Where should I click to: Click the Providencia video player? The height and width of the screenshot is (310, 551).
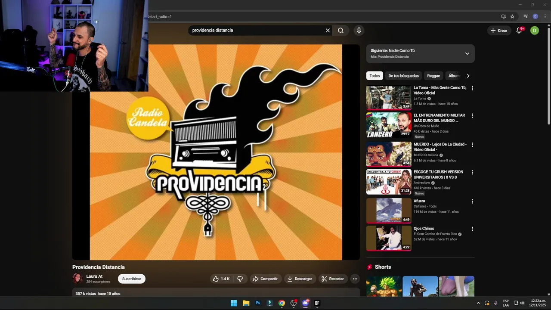click(216, 152)
